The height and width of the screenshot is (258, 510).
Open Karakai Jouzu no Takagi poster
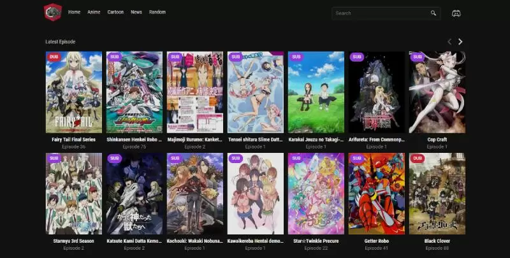(316, 92)
